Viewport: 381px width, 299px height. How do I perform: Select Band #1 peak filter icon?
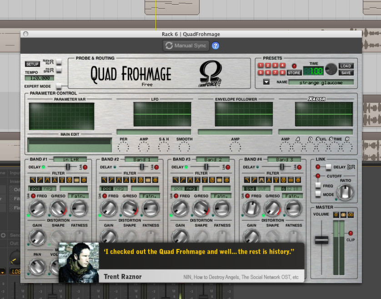pyautogui.click(x=55, y=180)
